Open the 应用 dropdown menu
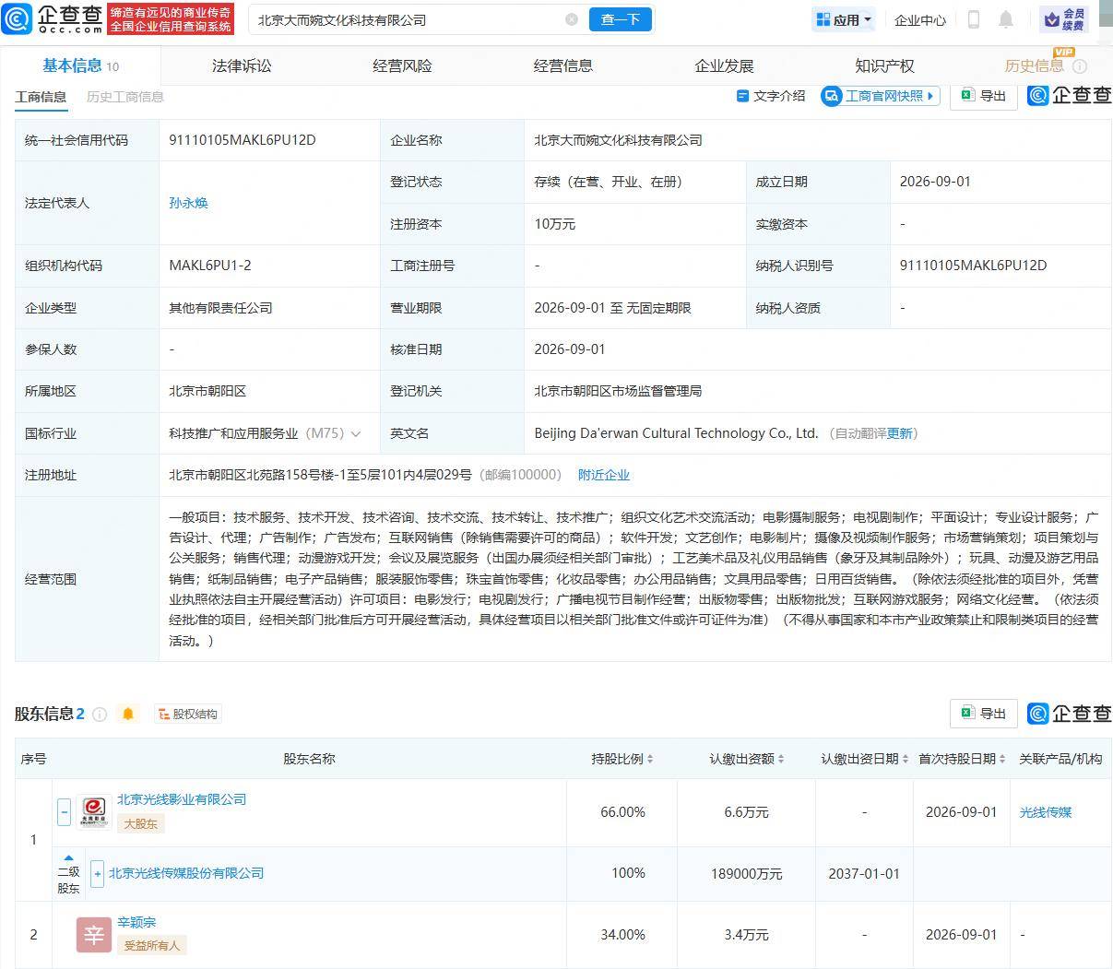 pyautogui.click(x=844, y=19)
